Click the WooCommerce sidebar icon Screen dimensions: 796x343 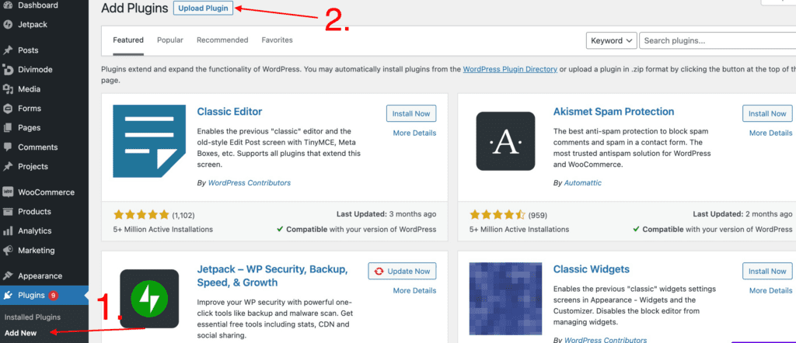[8, 192]
